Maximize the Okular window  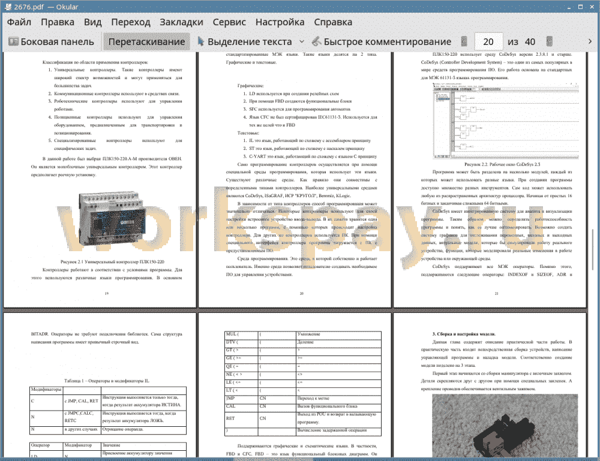(x=580, y=7)
